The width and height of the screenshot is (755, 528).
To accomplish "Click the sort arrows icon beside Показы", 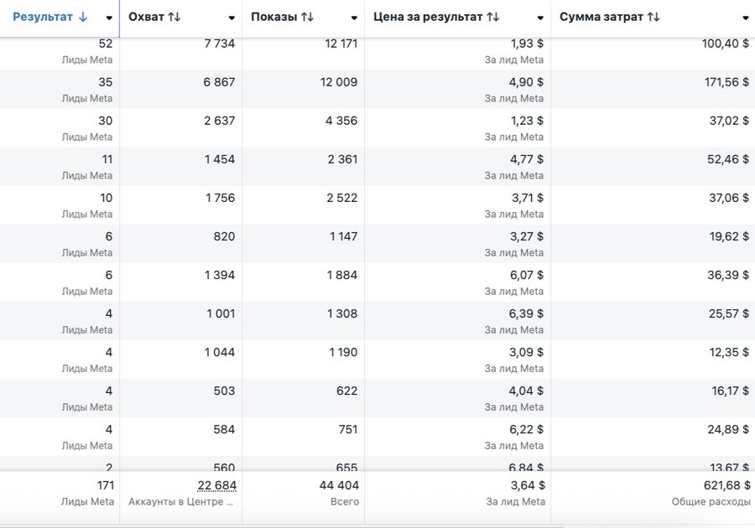I will click(x=307, y=17).
